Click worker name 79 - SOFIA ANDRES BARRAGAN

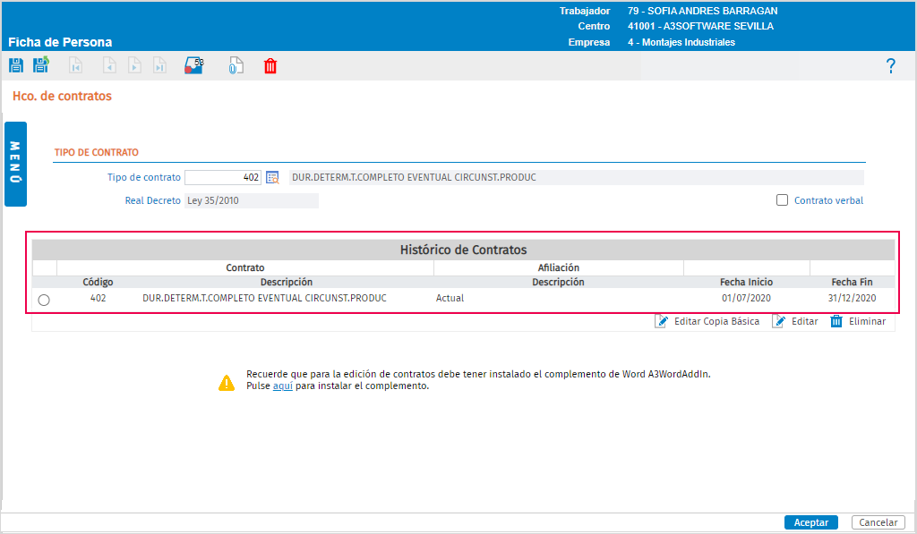[702, 11]
